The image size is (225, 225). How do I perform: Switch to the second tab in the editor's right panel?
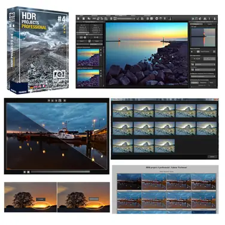[209, 24]
